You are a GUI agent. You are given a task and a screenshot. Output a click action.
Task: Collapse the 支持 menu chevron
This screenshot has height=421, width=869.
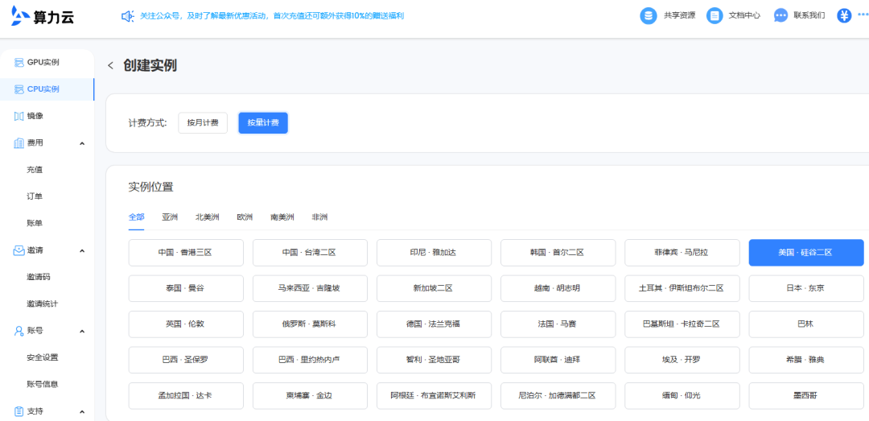coord(82,412)
